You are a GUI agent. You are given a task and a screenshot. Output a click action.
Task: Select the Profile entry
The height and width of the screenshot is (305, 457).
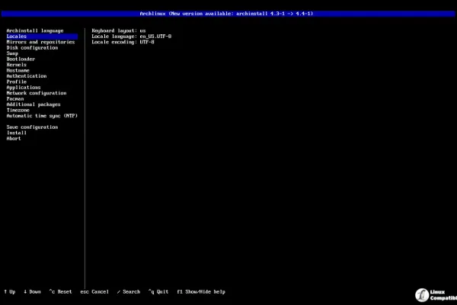tap(16, 82)
